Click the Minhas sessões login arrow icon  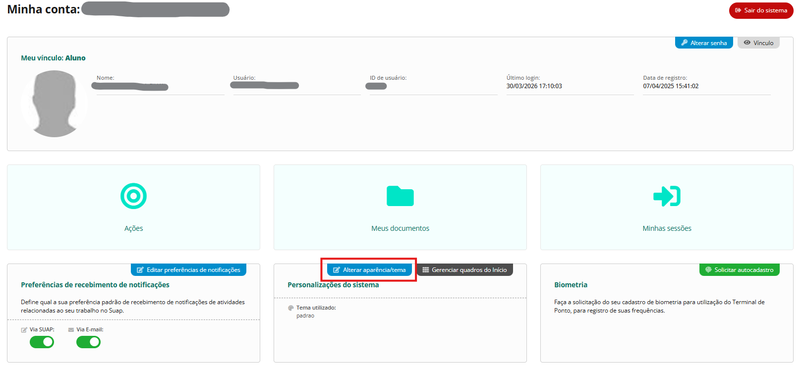click(667, 196)
